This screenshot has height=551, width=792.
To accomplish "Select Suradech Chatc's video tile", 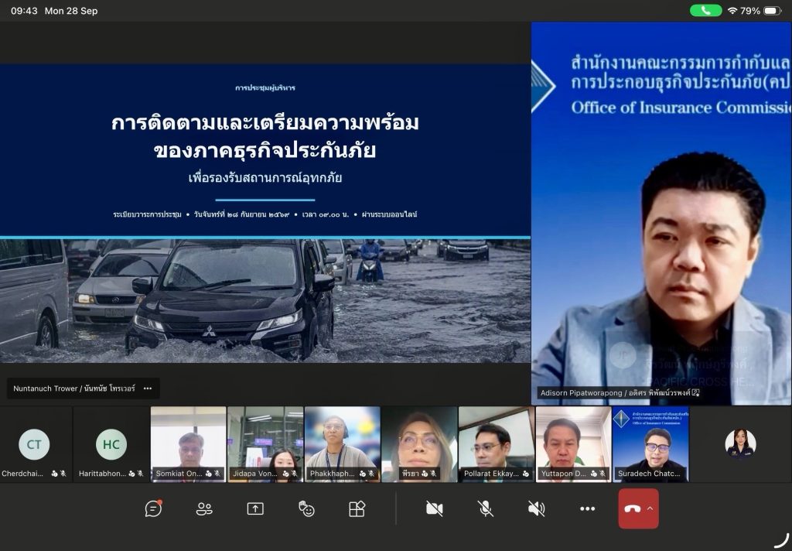I will (x=650, y=444).
